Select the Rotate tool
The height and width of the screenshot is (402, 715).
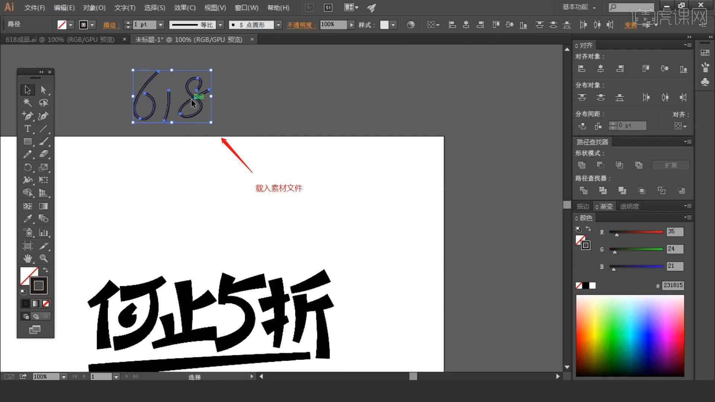click(x=27, y=167)
